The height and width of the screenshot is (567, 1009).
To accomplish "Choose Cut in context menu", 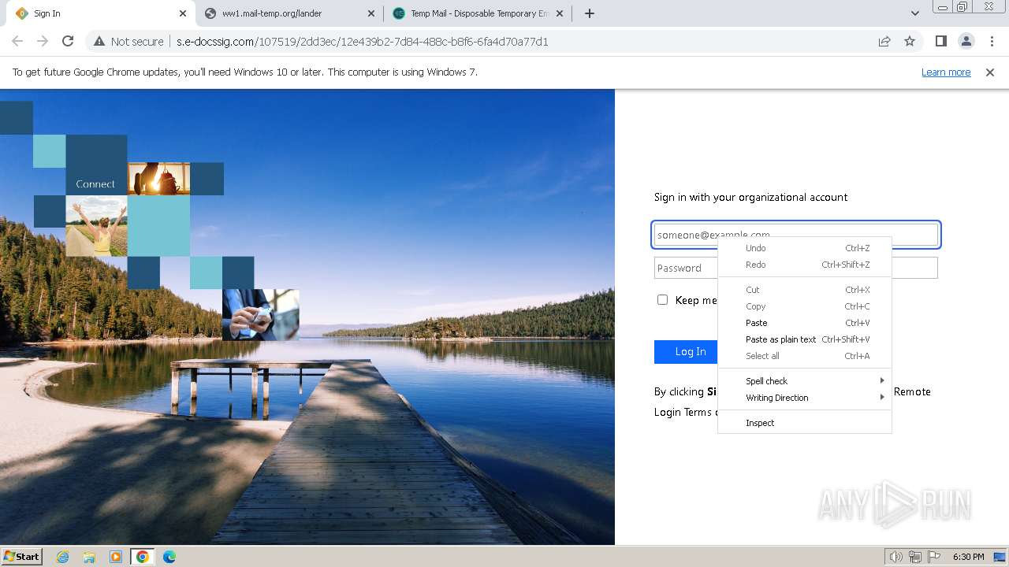I will pyautogui.click(x=805, y=290).
